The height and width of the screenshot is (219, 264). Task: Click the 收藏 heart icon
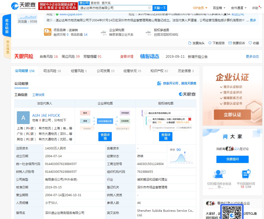coord(250,43)
